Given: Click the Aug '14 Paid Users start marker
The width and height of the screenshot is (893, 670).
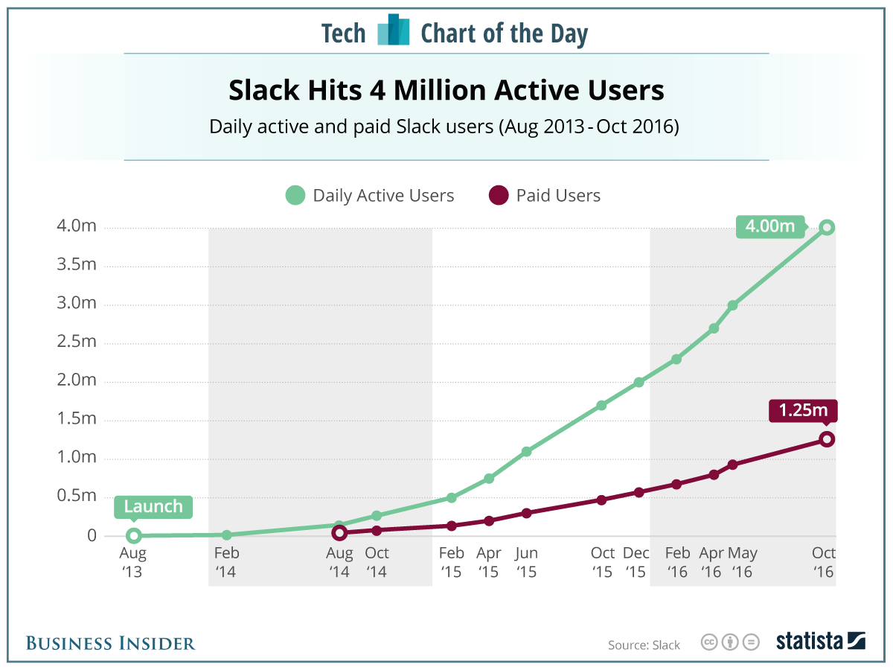Looking at the screenshot, I should [x=339, y=532].
